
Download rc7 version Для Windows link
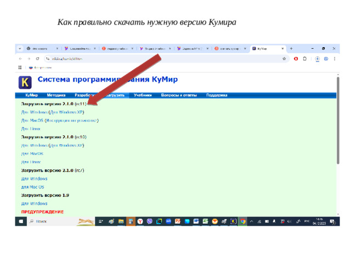(x=34, y=179)
